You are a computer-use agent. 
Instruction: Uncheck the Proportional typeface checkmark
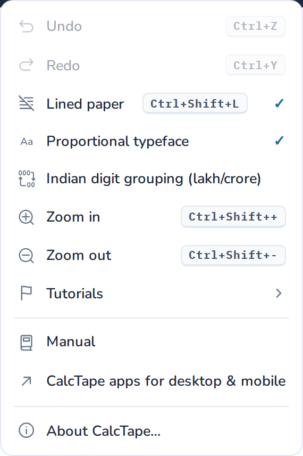coord(279,141)
